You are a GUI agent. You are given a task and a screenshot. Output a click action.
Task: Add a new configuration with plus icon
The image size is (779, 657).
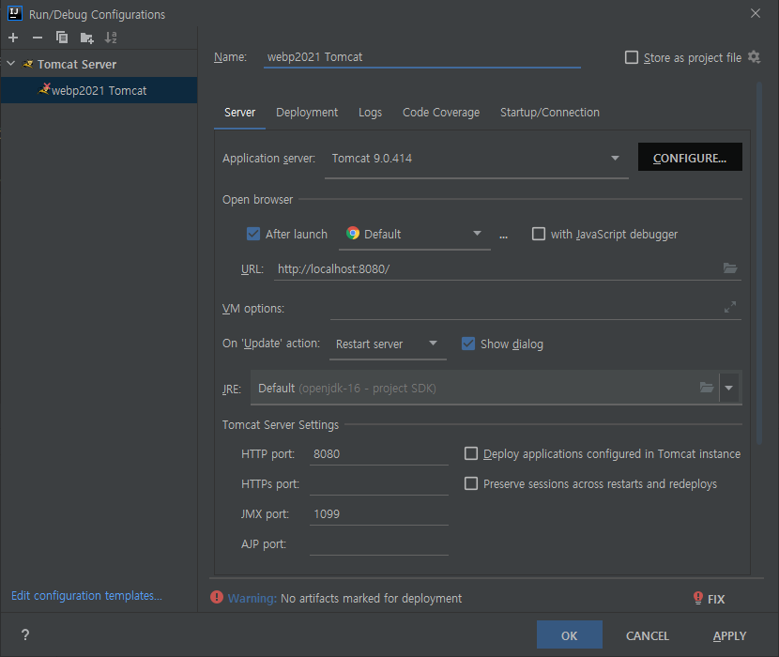coord(13,38)
